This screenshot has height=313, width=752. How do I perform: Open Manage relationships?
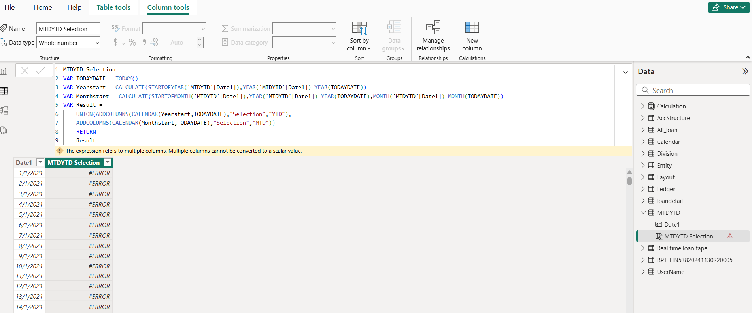[x=433, y=36]
